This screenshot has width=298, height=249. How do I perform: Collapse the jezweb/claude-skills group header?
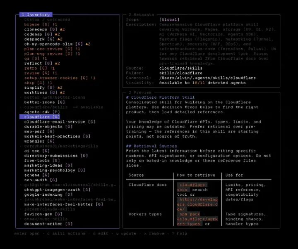(47, 209)
